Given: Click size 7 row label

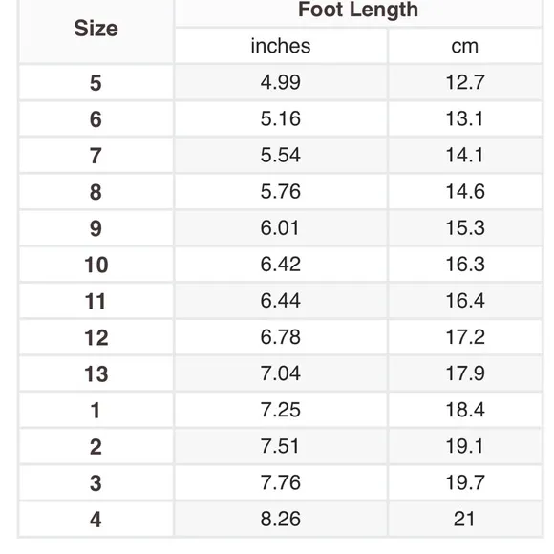Looking at the screenshot, I should pyautogui.click(x=96, y=156).
